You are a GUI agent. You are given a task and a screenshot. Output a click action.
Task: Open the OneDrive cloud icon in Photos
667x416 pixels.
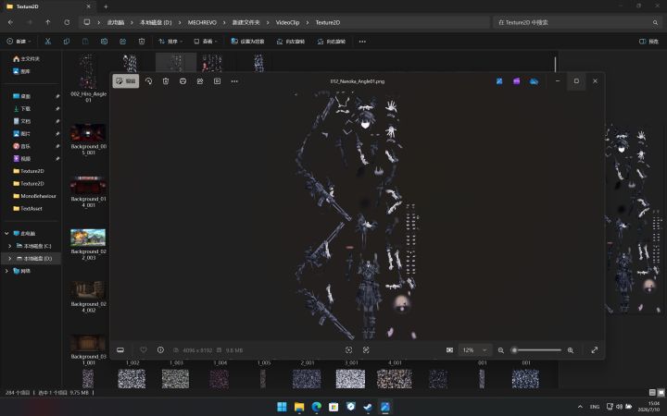click(534, 81)
